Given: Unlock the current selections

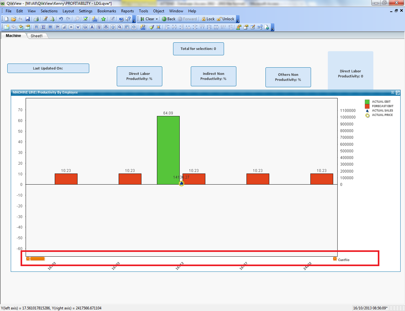Looking at the screenshot, I should point(226,19).
